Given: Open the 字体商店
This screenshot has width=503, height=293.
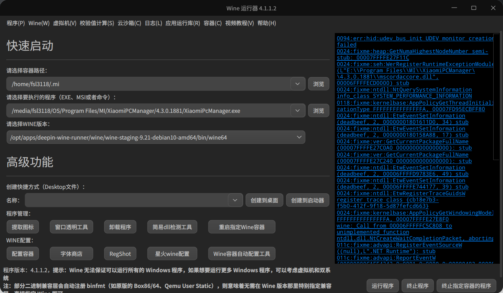Looking at the screenshot, I should coord(71,254).
